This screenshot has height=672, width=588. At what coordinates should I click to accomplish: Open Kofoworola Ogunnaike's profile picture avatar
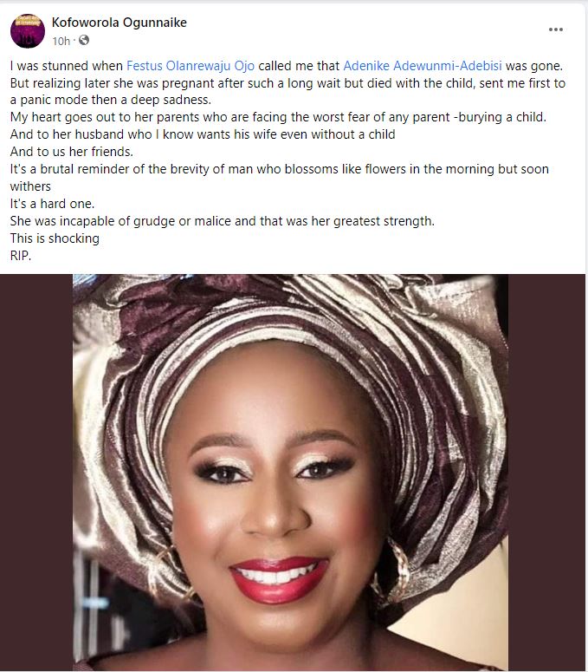(x=28, y=31)
